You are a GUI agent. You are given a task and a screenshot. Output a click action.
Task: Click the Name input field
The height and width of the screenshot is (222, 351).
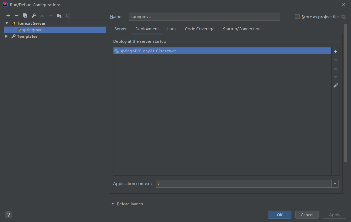coord(204,16)
